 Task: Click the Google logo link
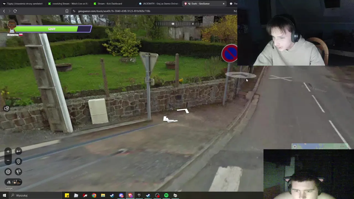9,188
